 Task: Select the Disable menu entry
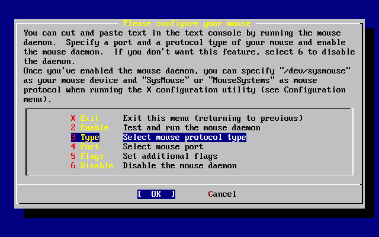tap(97, 165)
